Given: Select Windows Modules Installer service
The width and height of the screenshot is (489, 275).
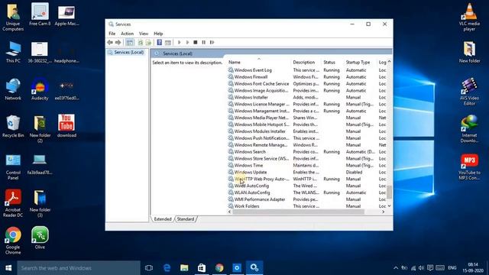Looking at the screenshot, I should (260, 131).
